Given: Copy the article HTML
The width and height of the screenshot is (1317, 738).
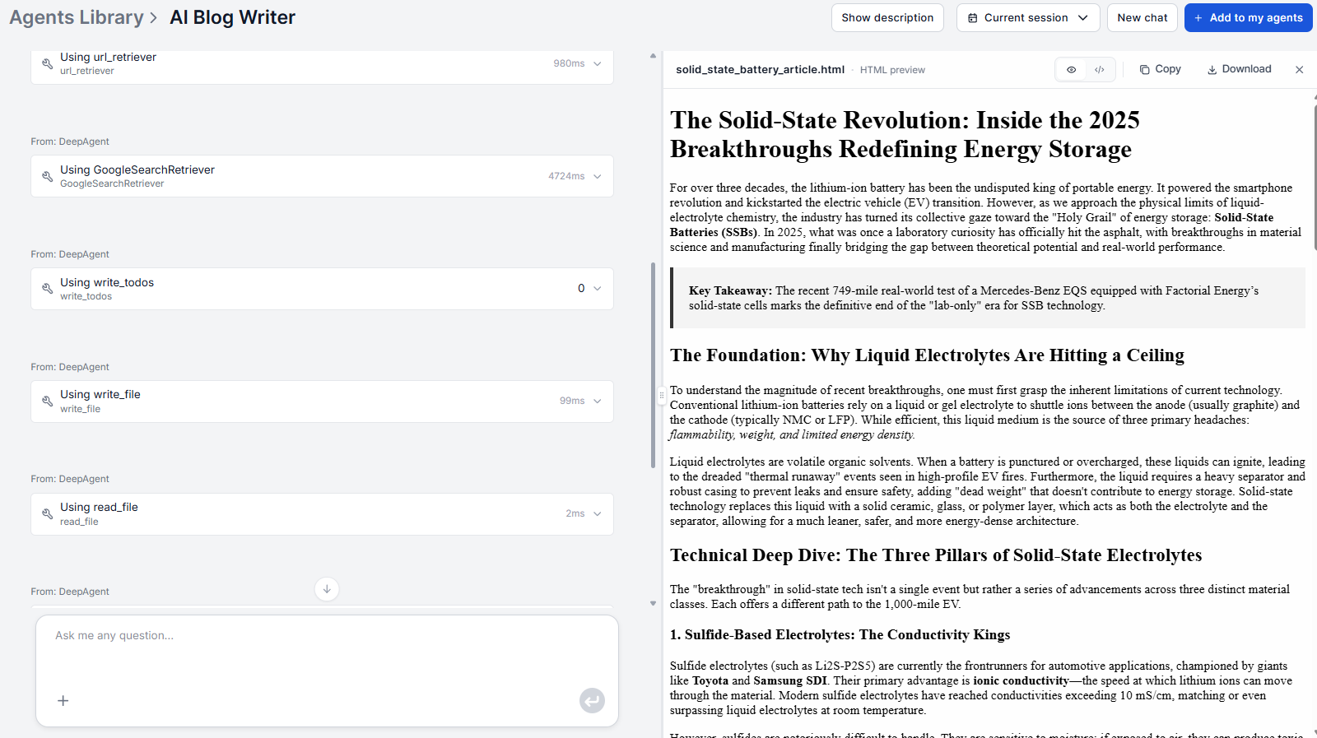Looking at the screenshot, I should tap(1161, 69).
